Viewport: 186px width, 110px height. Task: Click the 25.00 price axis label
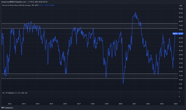pyautogui.click(x=181, y=67)
